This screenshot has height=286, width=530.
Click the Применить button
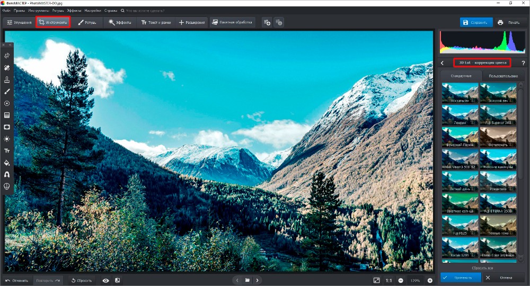pyautogui.click(x=461, y=277)
